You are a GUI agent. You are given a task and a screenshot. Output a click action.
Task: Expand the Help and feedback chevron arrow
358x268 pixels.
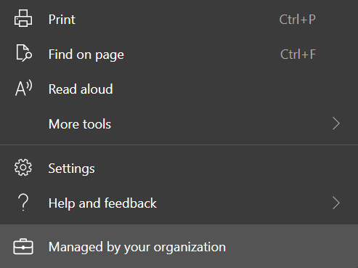(336, 203)
